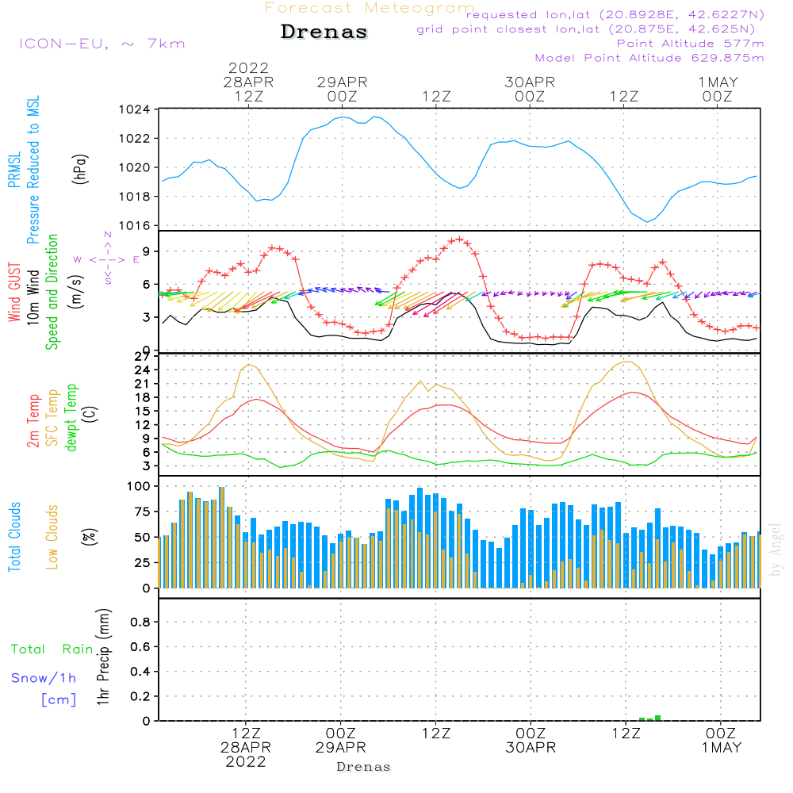Screen dimensions: 793x793
Task: Click the 30APR 00Z top time marker
Action: coord(530,89)
